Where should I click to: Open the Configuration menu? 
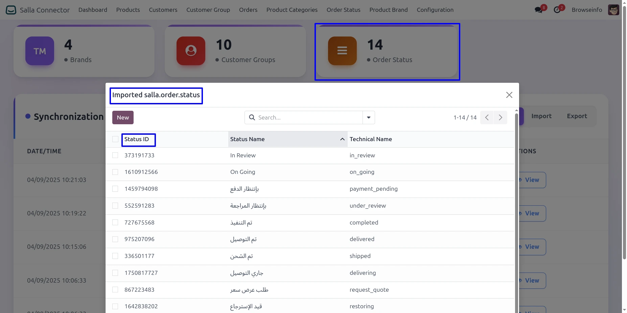click(435, 10)
